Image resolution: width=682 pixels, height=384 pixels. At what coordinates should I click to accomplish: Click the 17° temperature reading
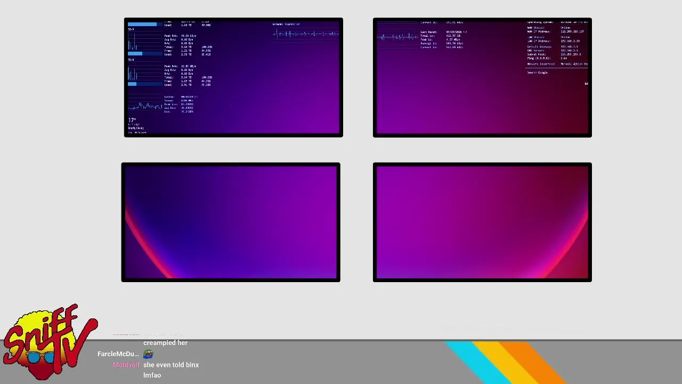point(132,121)
